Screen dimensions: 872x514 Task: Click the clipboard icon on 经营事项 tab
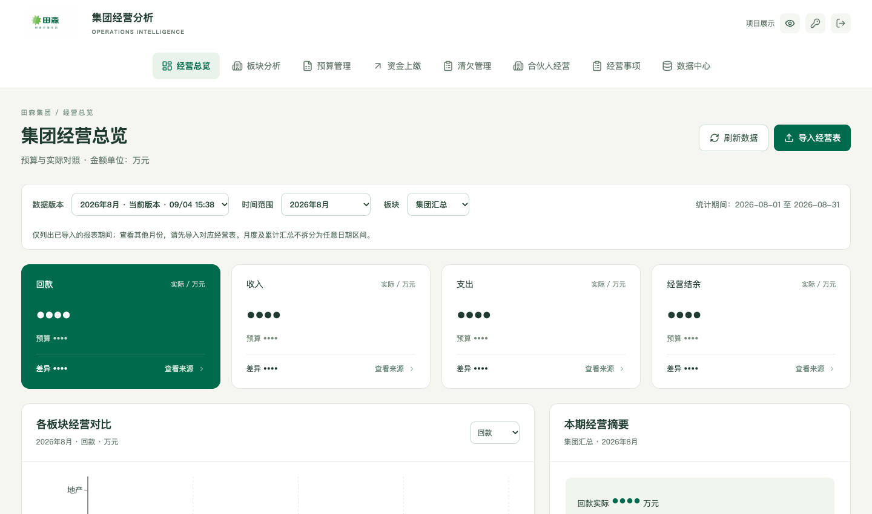(597, 66)
